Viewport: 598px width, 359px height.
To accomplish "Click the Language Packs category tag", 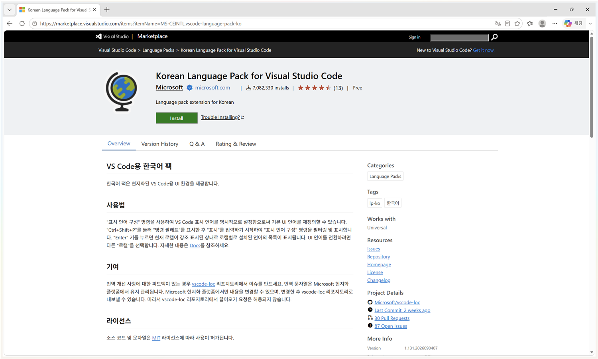I will (386, 176).
